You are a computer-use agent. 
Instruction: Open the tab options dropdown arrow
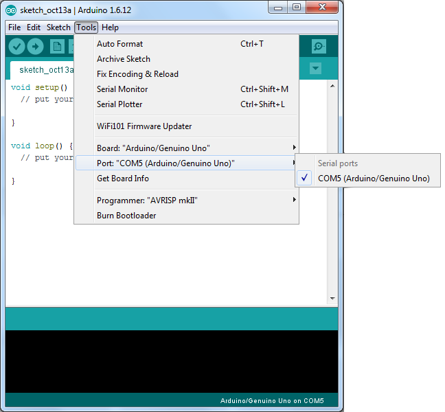pos(315,69)
